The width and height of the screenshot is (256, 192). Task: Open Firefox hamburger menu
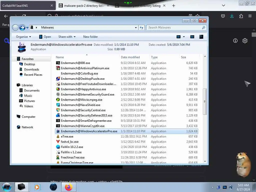point(250,16)
